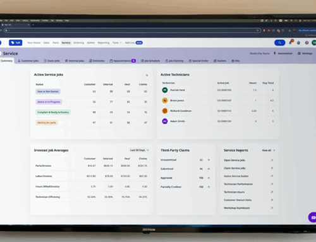Click Complete & Ready to Invoice badge
The height and width of the screenshot is (242, 316).
(x=53, y=112)
